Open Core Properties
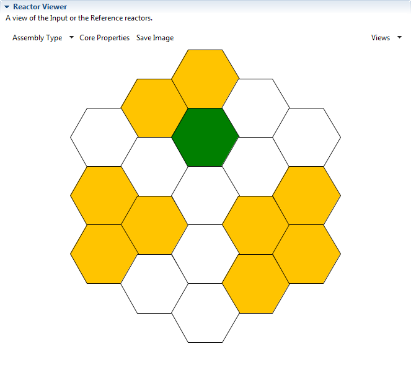This screenshot has height=375, width=411. 104,38
